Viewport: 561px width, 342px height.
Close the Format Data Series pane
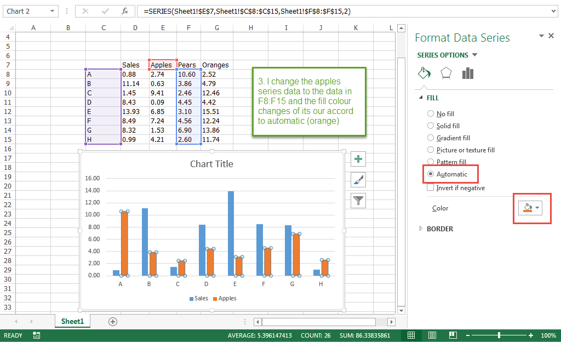[x=551, y=36]
